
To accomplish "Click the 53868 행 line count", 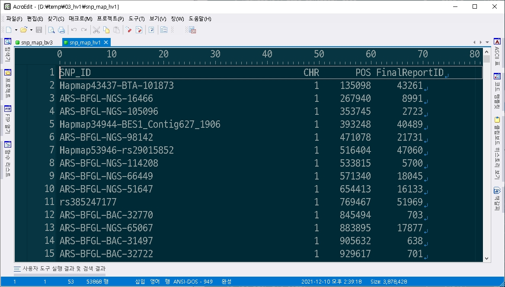I will pyautogui.click(x=97, y=281).
